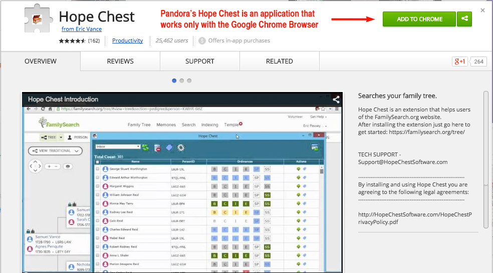Open the Indexing menu in FamilySearch
Image resolution: width=493 pixels, height=273 pixels.
pyautogui.click(x=210, y=125)
